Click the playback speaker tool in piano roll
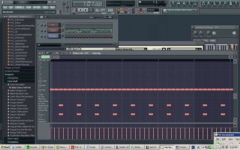Screen dimensions: 240x150 66,53
